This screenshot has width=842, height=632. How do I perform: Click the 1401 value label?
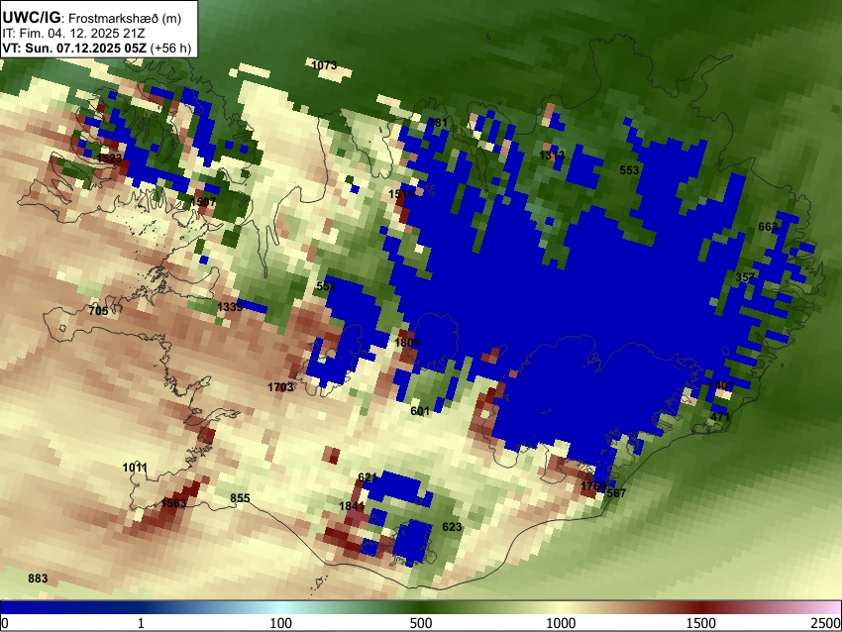(x=721, y=385)
